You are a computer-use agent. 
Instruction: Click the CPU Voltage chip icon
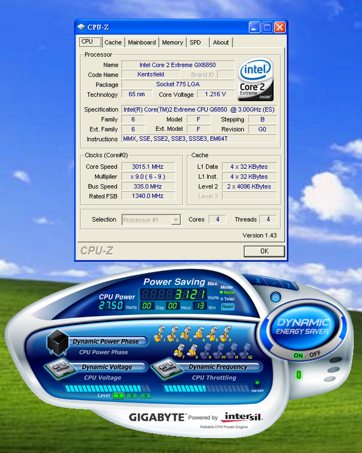[x=59, y=369]
